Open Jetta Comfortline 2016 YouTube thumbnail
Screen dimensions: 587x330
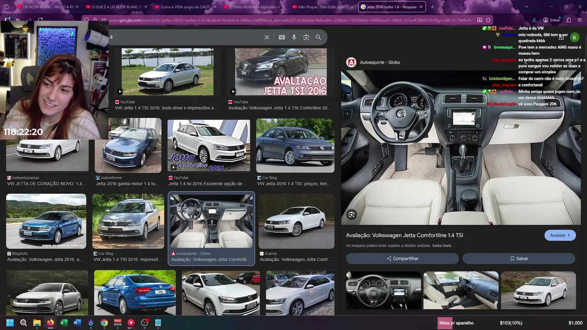point(209,146)
